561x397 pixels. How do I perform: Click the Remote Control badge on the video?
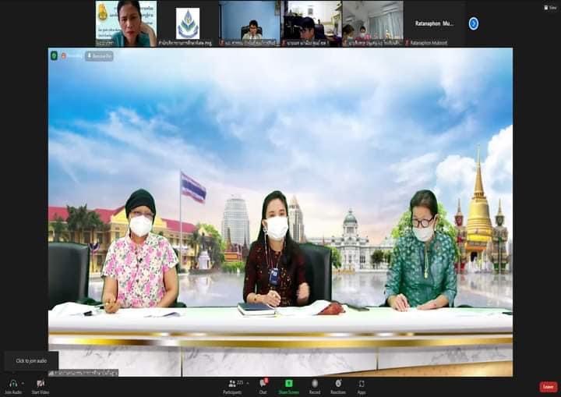[x=99, y=55]
